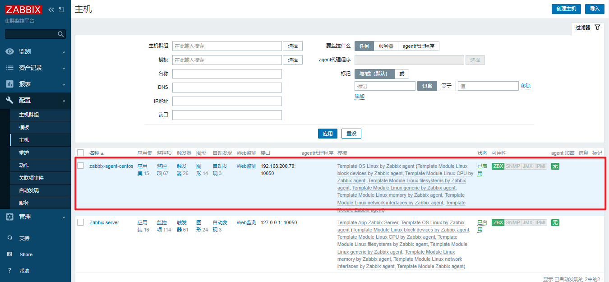Collapse sidebar with double-chevron icon
This screenshot has width=609, height=282.
point(51,9)
